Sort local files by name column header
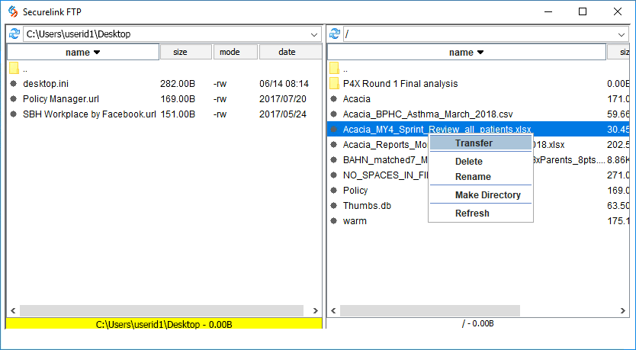 click(82, 53)
